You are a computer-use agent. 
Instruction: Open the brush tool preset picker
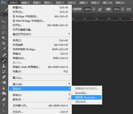pos(6,9)
